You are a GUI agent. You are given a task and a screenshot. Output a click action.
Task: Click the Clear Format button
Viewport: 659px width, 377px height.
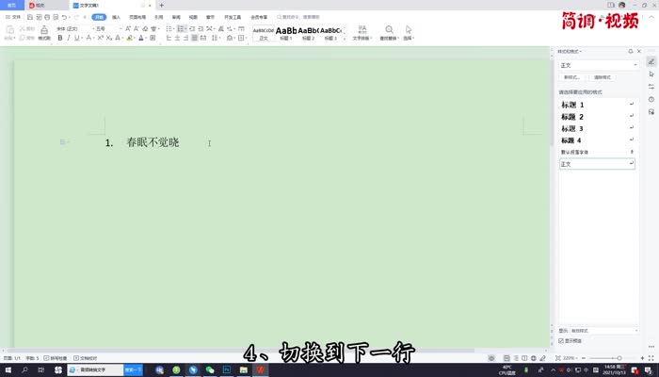(x=603, y=77)
